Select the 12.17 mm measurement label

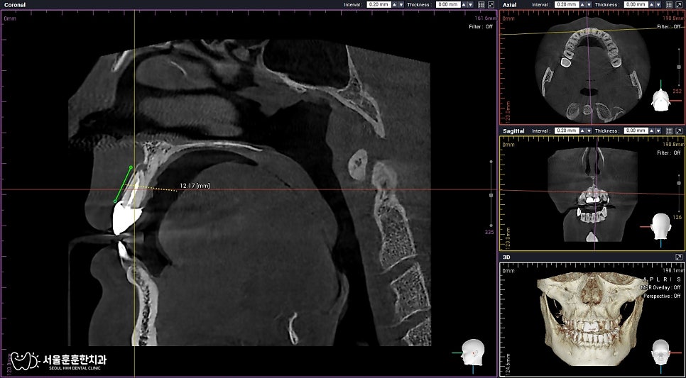point(195,186)
